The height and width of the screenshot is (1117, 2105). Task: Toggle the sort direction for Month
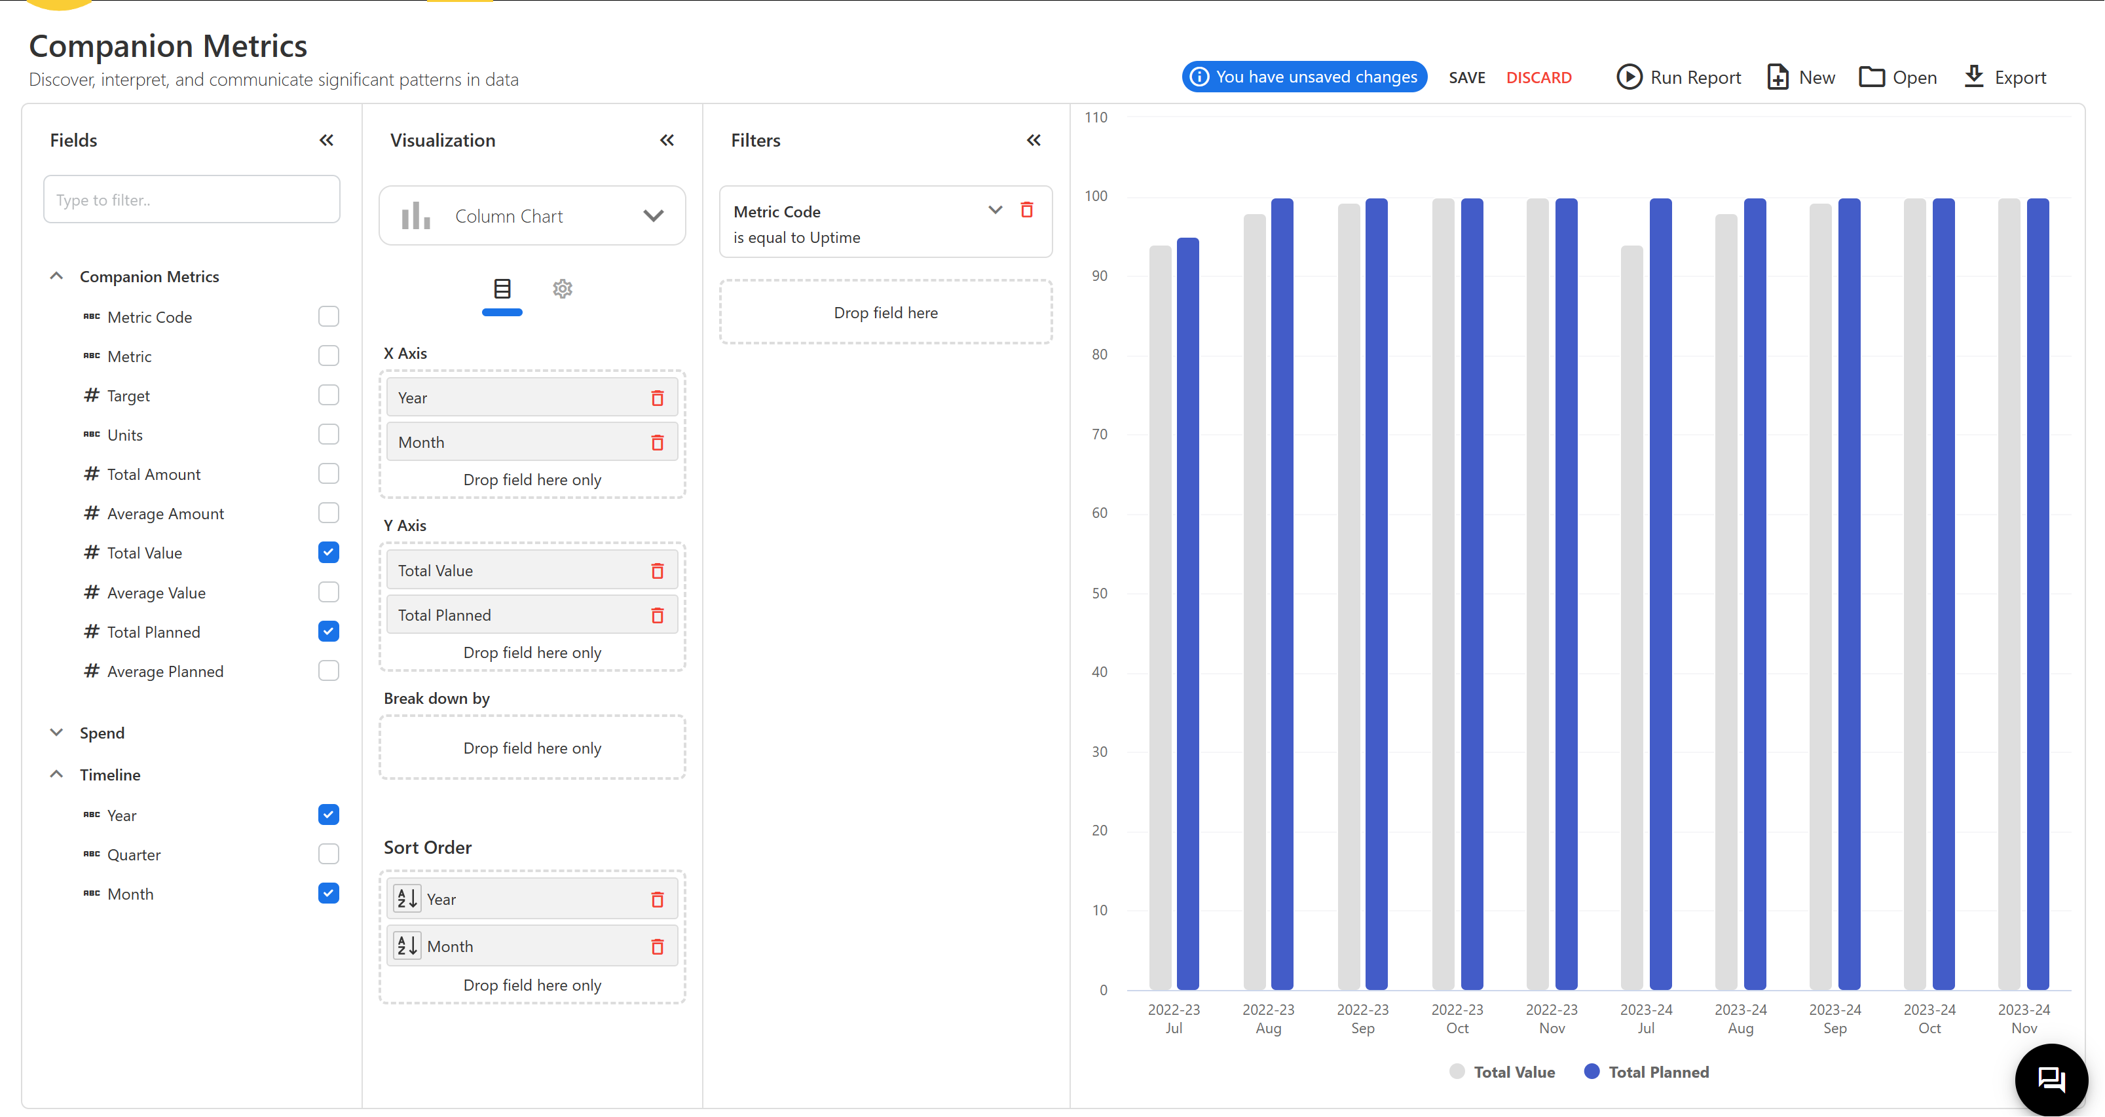407,945
